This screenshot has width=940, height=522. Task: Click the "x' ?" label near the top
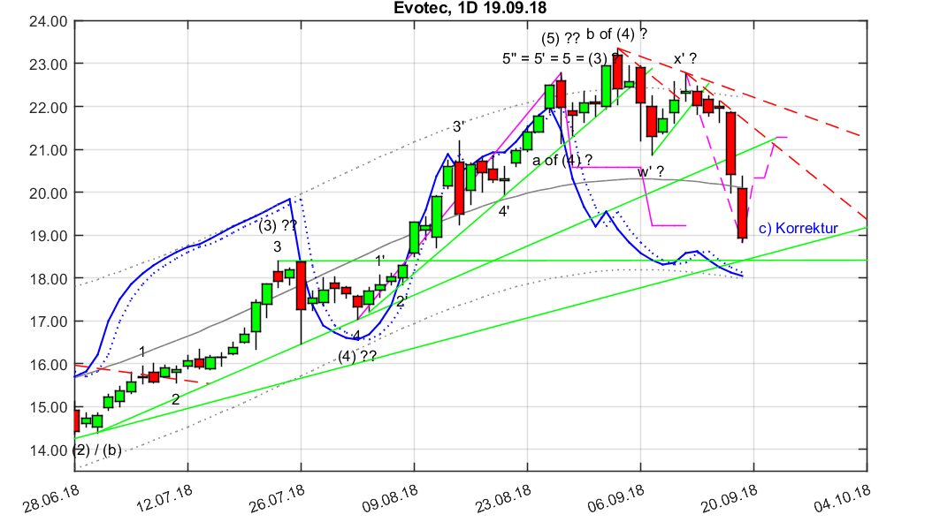pyautogui.click(x=684, y=57)
